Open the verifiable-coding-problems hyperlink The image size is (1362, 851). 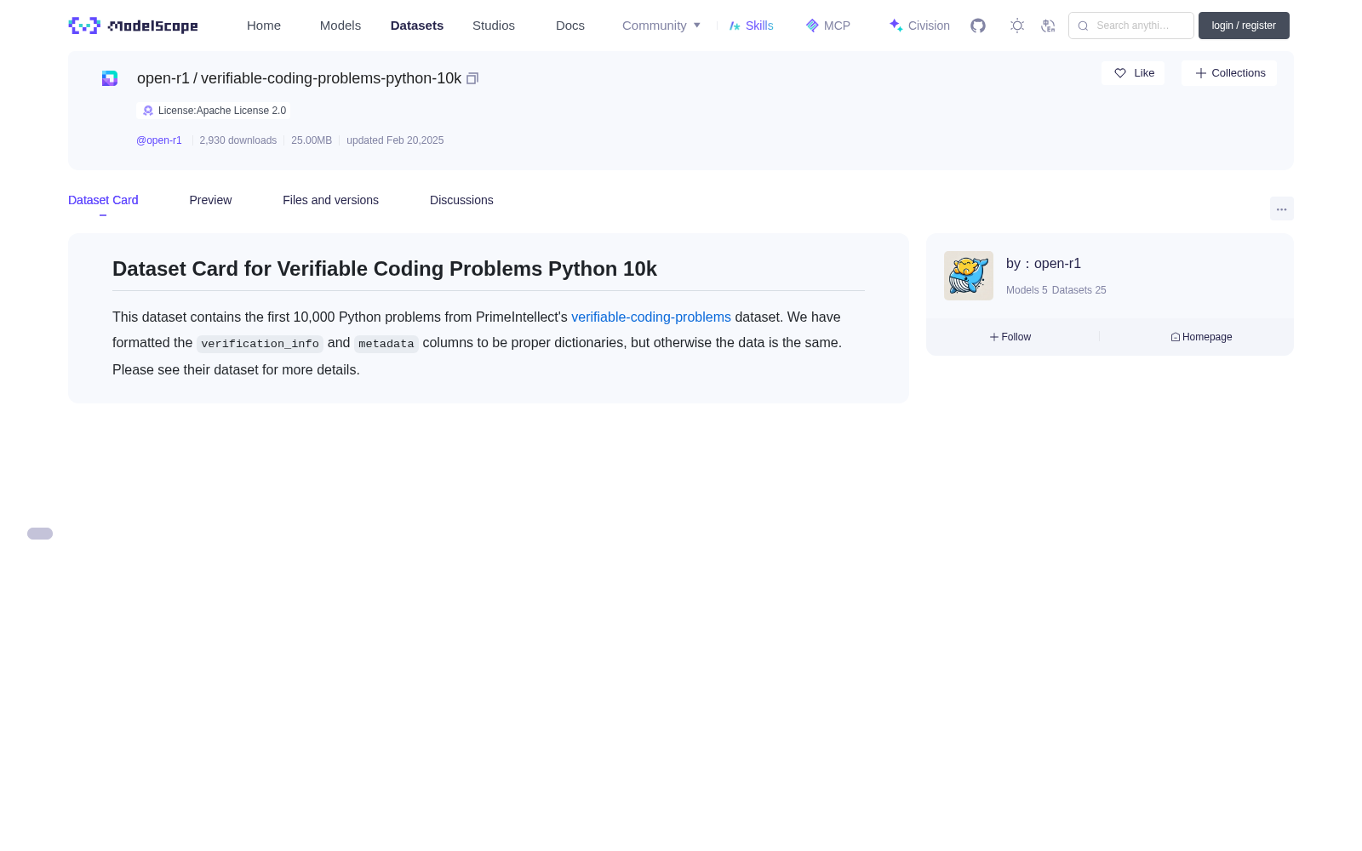(x=651, y=317)
